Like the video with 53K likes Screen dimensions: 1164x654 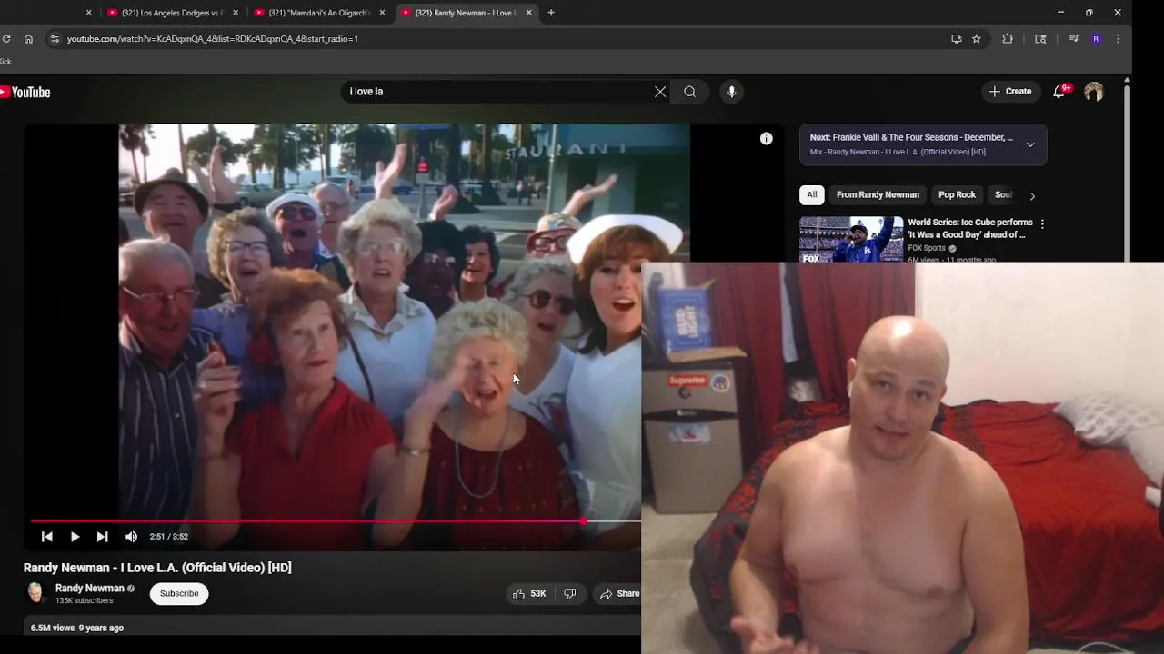pos(529,594)
